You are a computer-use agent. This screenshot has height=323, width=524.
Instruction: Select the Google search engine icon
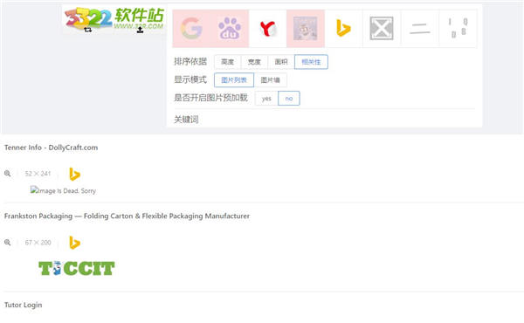[x=191, y=29]
